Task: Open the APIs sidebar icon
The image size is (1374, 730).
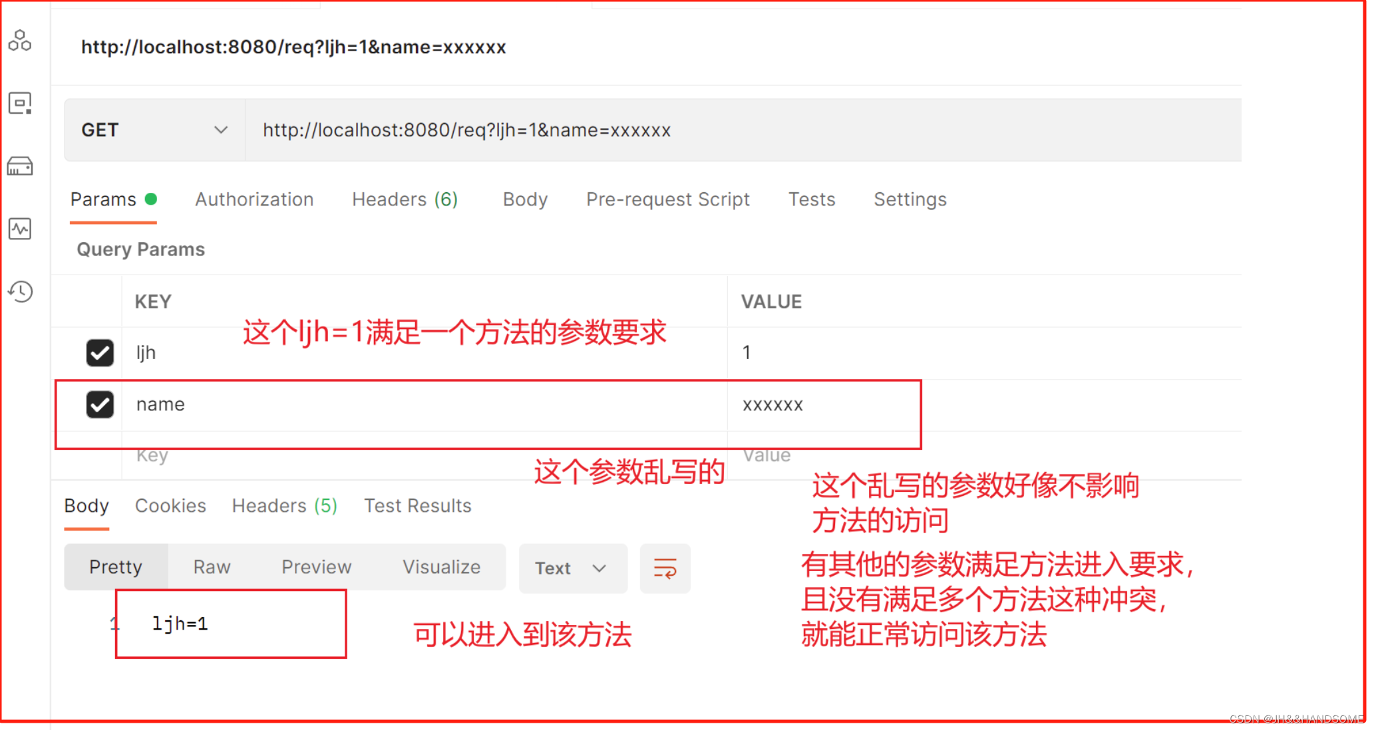Action: pos(20,41)
